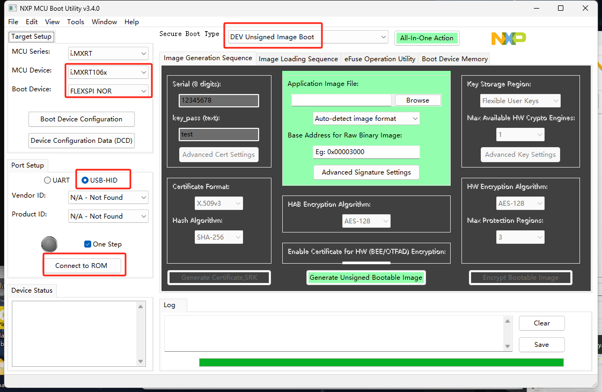Click the Application Image File path field

pos(341,100)
